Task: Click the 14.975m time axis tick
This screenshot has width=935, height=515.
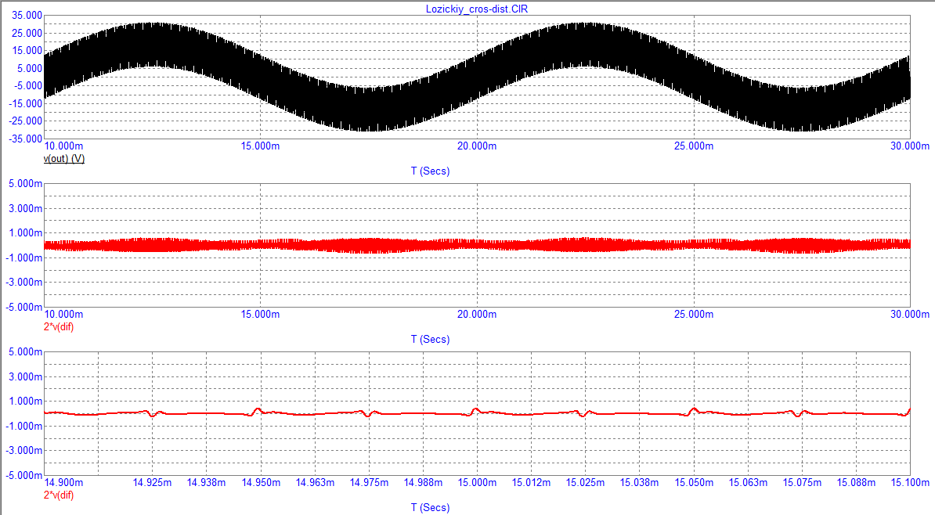Action: coord(369,482)
